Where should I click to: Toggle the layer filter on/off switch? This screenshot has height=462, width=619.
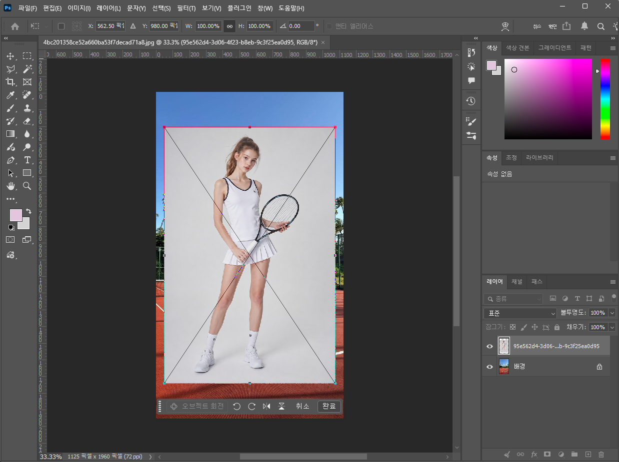tap(614, 298)
